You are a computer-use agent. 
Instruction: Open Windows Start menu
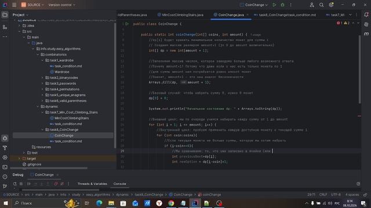(x=5, y=203)
